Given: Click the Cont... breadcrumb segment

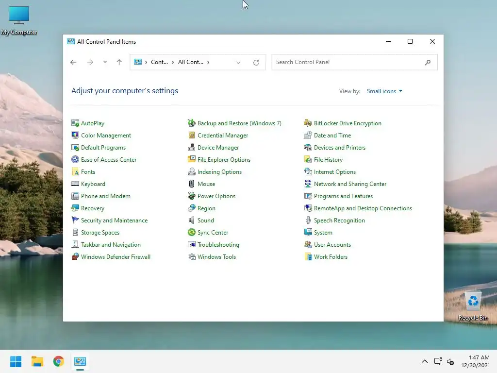Looking at the screenshot, I should (x=159, y=62).
